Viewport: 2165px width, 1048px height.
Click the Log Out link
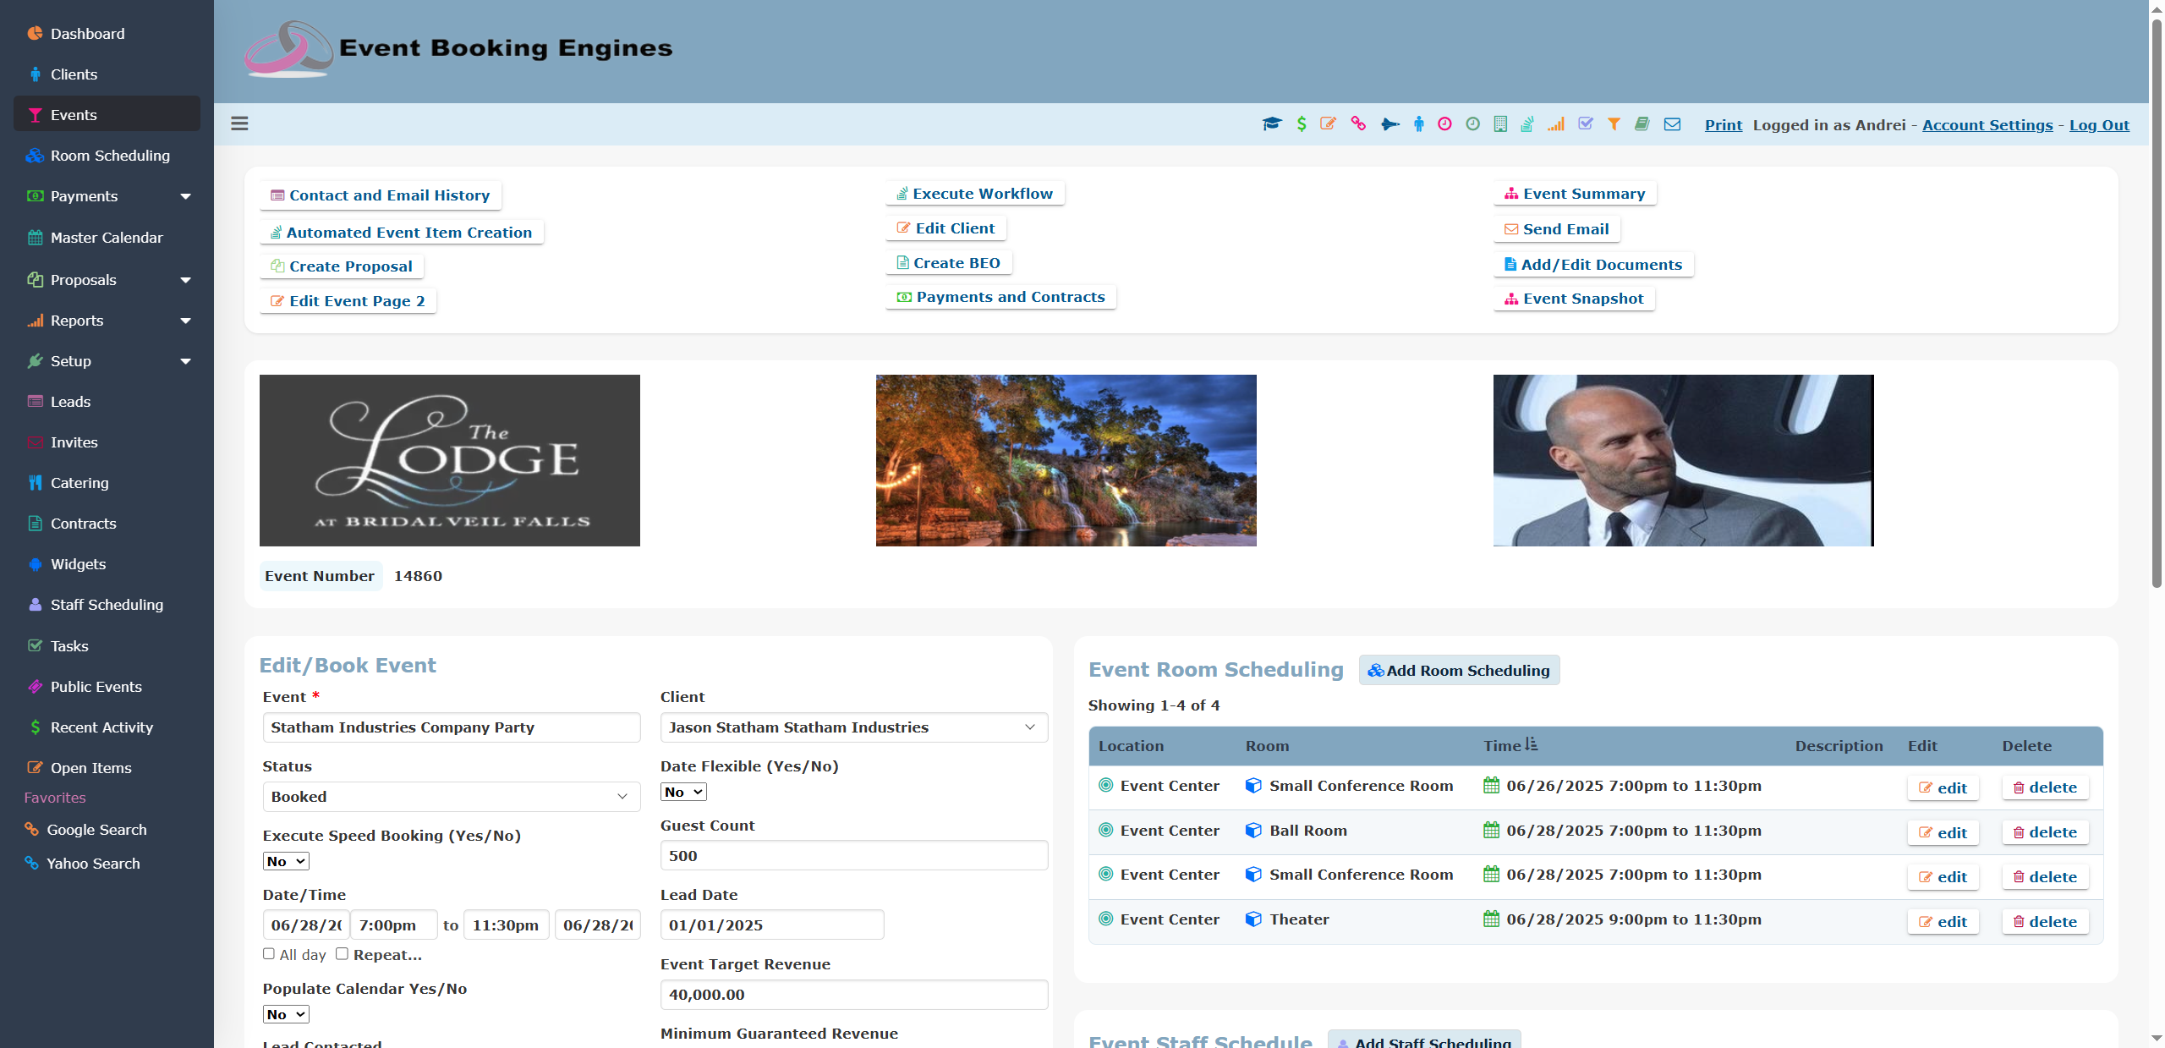(x=2099, y=125)
